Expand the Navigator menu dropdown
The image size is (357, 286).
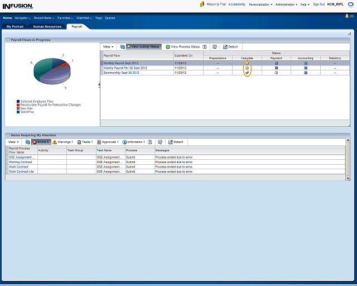23,18
